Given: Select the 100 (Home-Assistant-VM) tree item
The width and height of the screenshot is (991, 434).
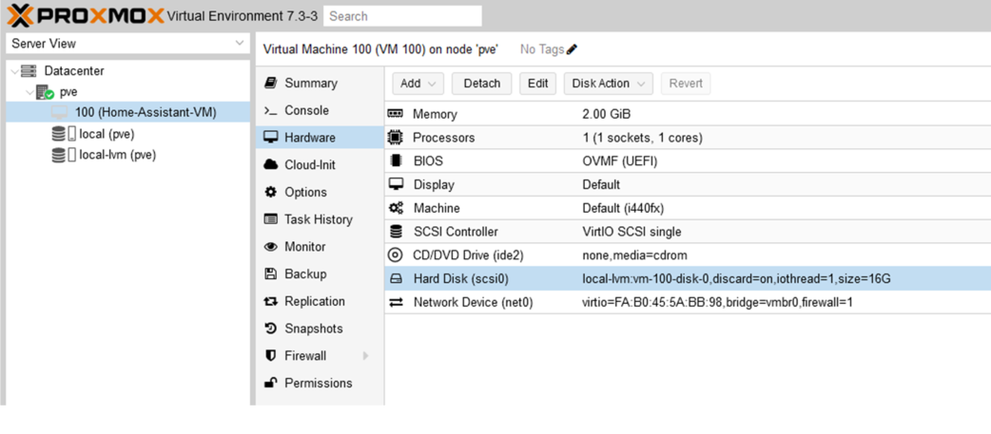Looking at the screenshot, I should coord(127,112).
